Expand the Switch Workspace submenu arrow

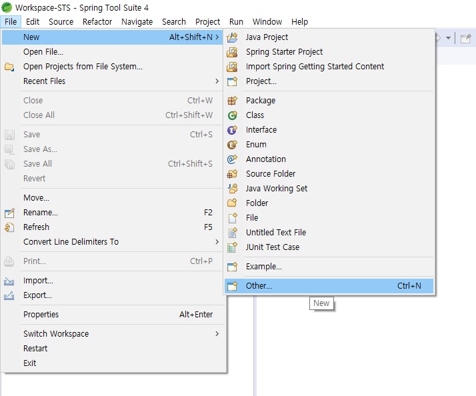coord(217,334)
